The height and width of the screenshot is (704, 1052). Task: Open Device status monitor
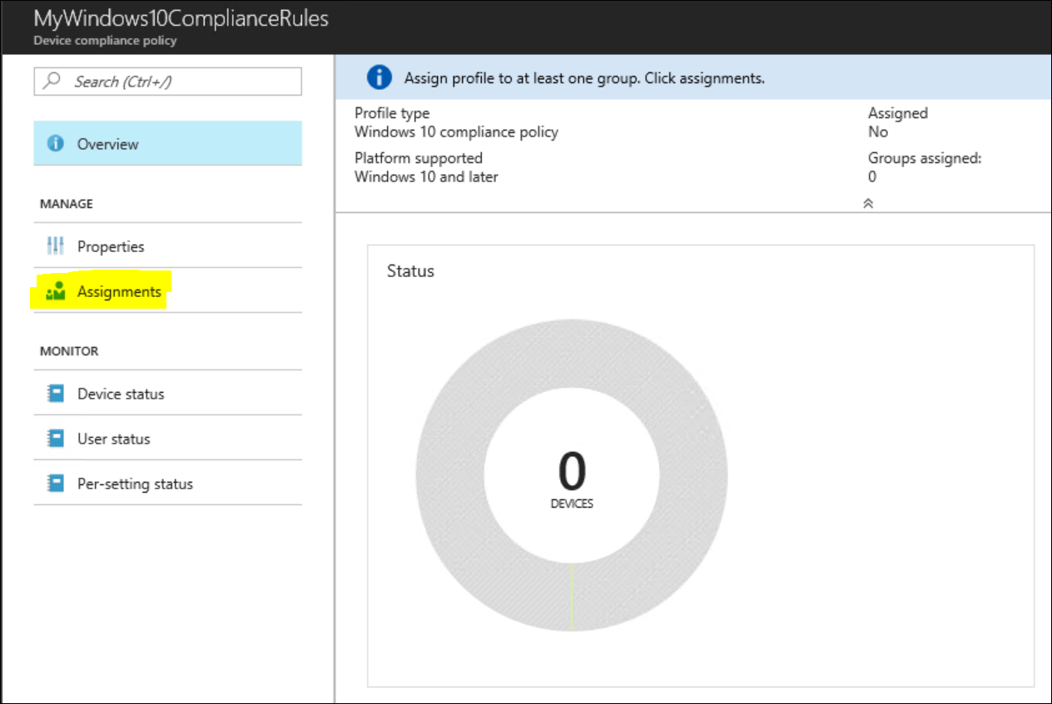click(167, 394)
